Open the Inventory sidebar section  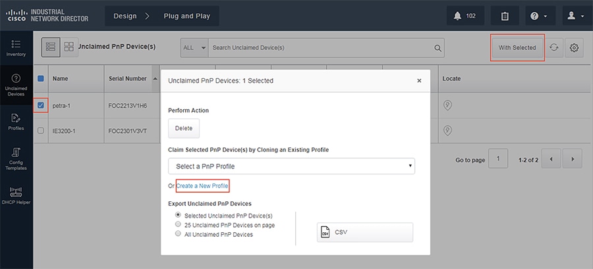[16, 48]
